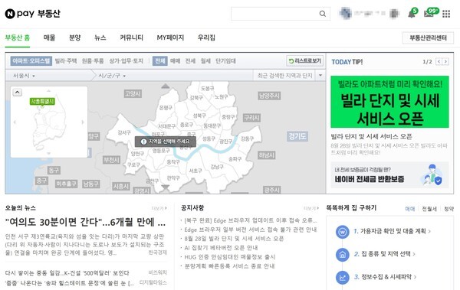Click the won coin step 1 icon
Image resolution: width=460 pixels, height=290 pixels.
(x=343, y=232)
